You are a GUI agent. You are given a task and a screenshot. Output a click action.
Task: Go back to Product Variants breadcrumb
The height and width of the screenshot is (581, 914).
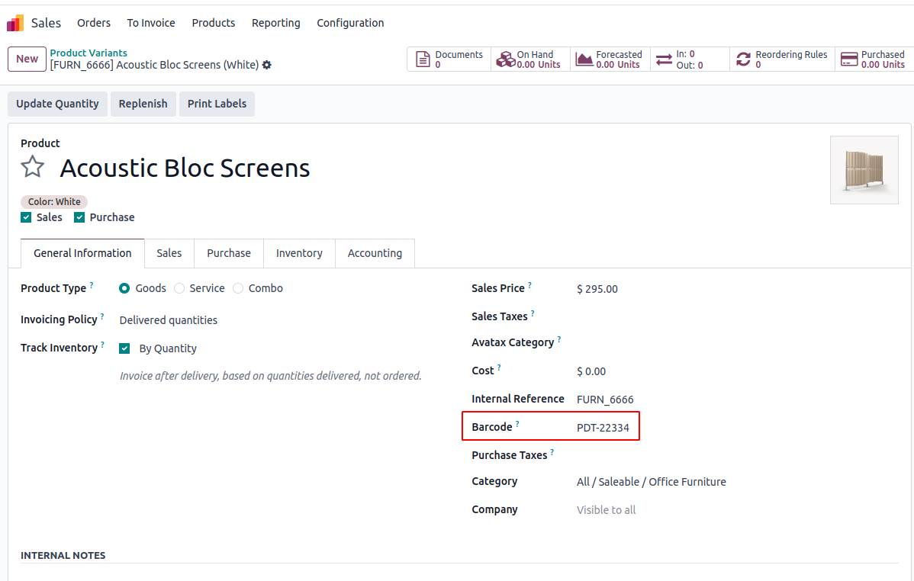pyautogui.click(x=89, y=53)
